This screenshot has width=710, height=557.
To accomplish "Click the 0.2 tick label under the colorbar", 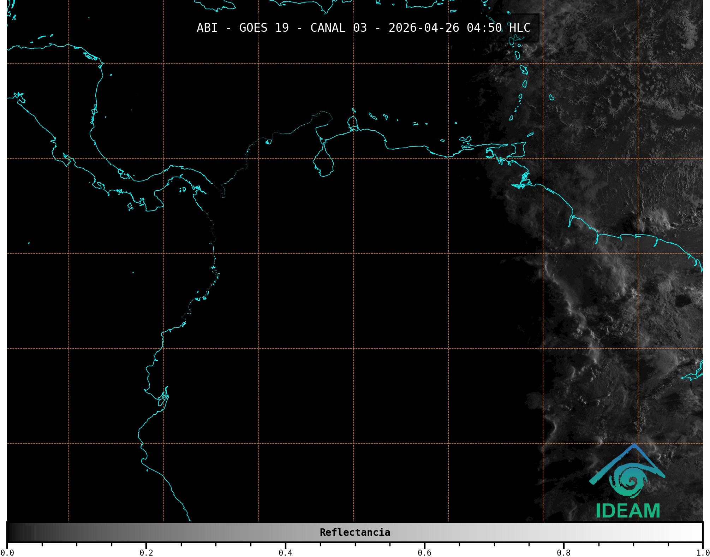I will [146, 552].
